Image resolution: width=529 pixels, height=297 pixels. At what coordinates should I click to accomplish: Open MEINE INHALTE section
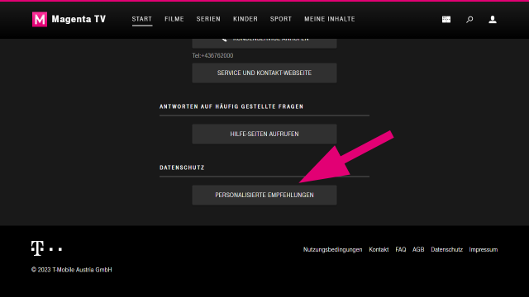coord(330,19)
